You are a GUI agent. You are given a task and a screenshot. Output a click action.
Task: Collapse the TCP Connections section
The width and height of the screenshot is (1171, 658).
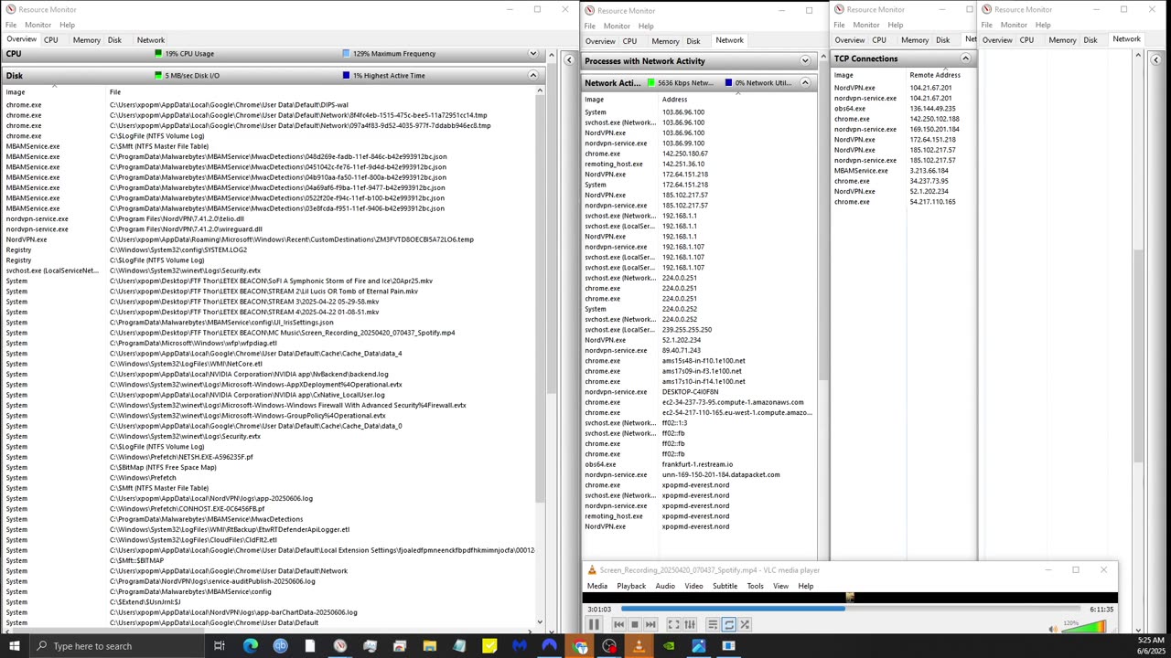point(965,58)
